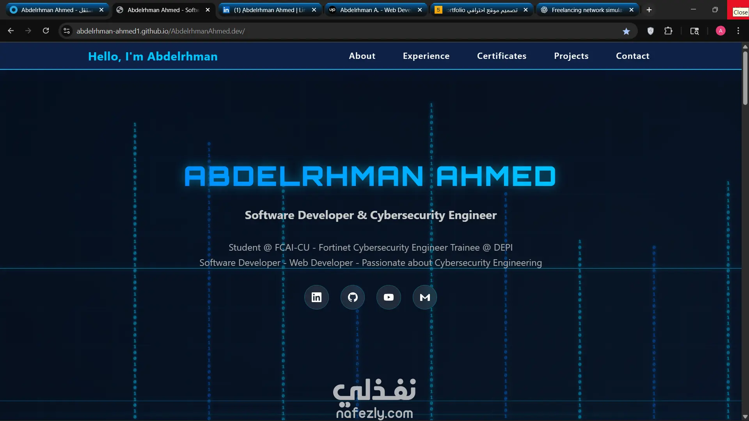Open the Medium blog icon link

tap(425, 297)
